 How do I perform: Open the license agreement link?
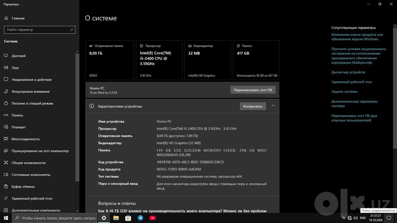[358, 56]
